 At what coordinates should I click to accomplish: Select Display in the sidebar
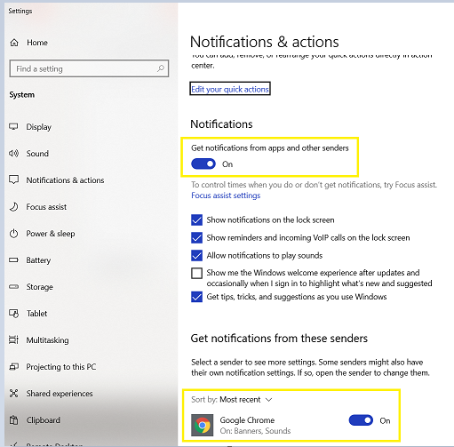click(39, 127)
